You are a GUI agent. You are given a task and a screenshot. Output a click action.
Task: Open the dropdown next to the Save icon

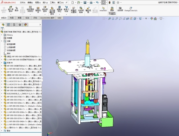[x=88, y=3]
